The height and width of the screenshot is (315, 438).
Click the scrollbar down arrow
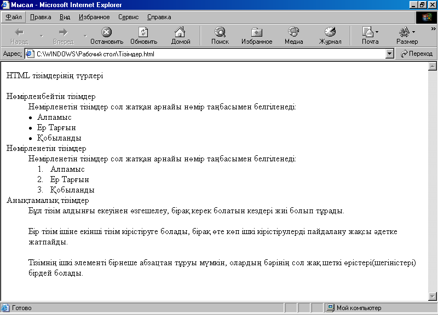(432, 296)
